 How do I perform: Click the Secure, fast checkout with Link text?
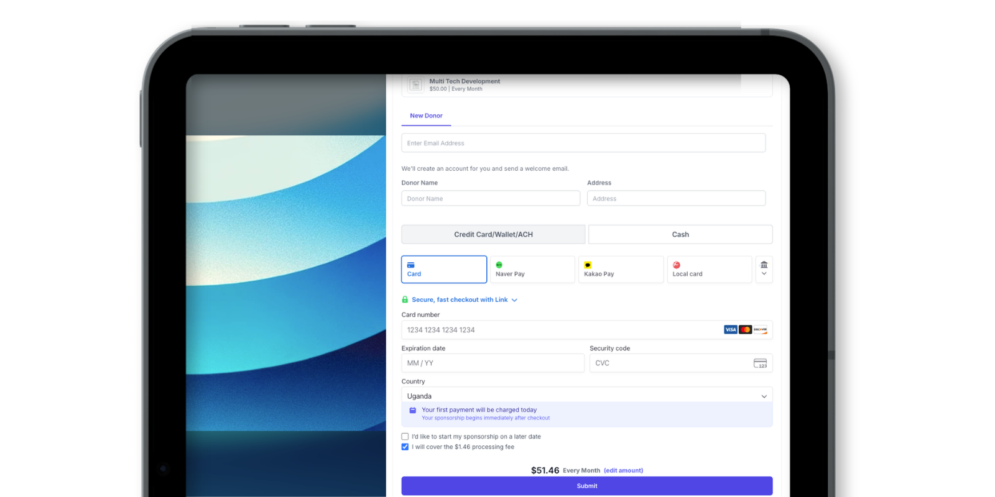pyautogui.click(x=460, y=299)
